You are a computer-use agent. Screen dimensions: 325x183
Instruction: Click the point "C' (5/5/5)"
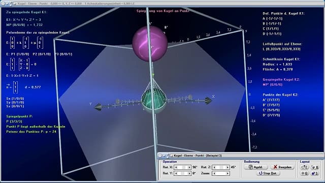[x=271, y=110]
